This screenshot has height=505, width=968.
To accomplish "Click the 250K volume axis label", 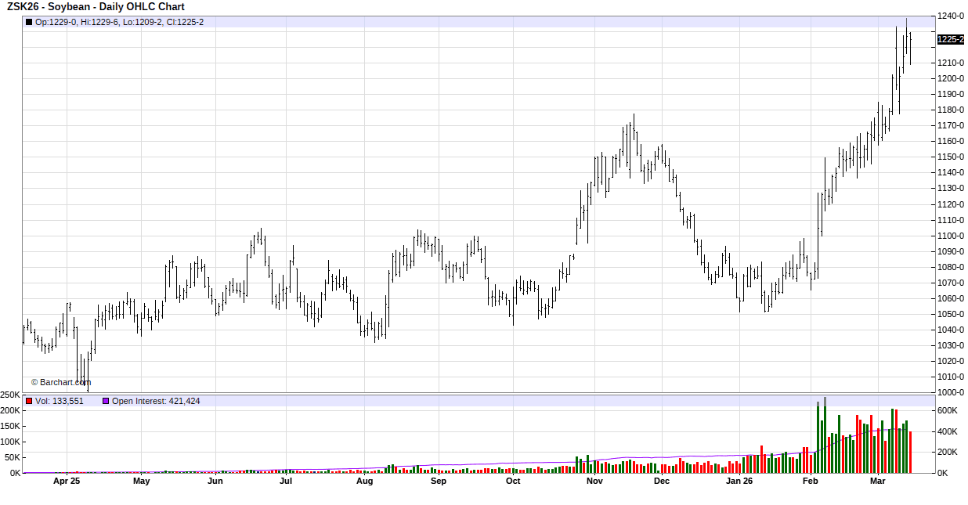I will (x=10, y=395).
